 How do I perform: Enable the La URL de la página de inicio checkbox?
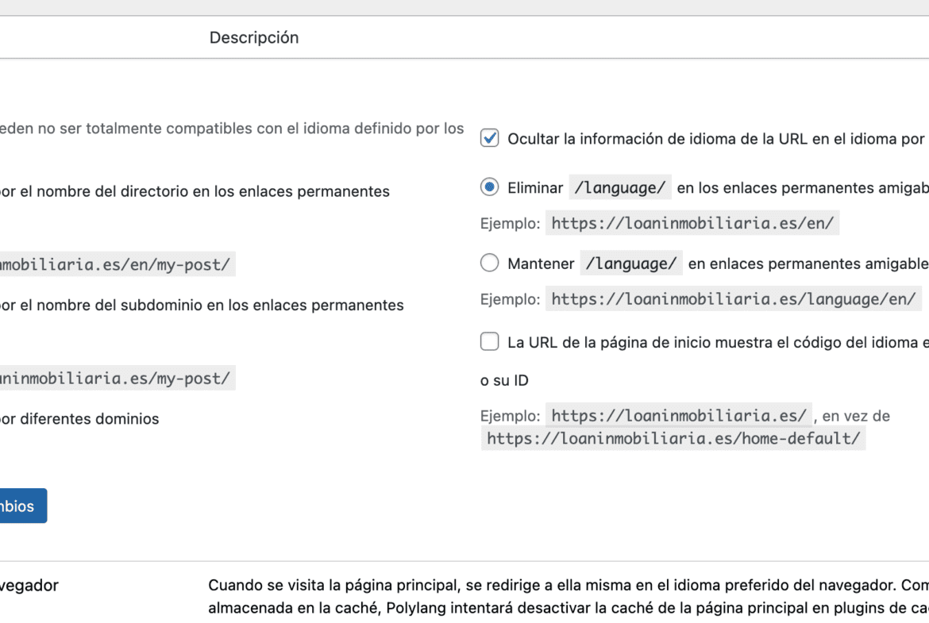(490, 342)
